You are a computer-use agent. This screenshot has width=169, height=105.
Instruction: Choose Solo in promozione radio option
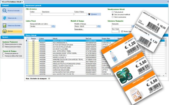click(113, 17)
